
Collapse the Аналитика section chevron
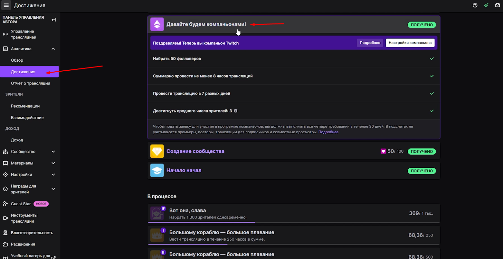point(53,49)
